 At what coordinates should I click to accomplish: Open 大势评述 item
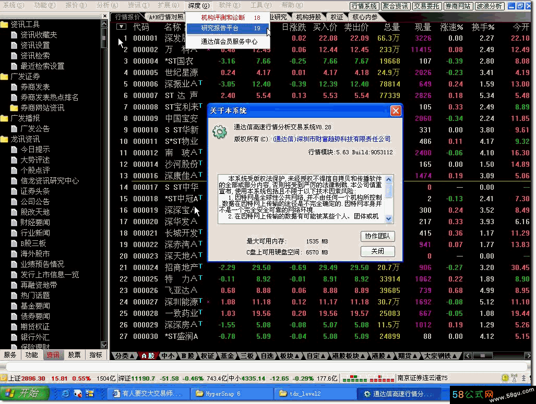coord(31,160)
